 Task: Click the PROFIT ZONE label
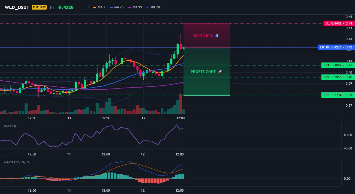tap(203, 72)
